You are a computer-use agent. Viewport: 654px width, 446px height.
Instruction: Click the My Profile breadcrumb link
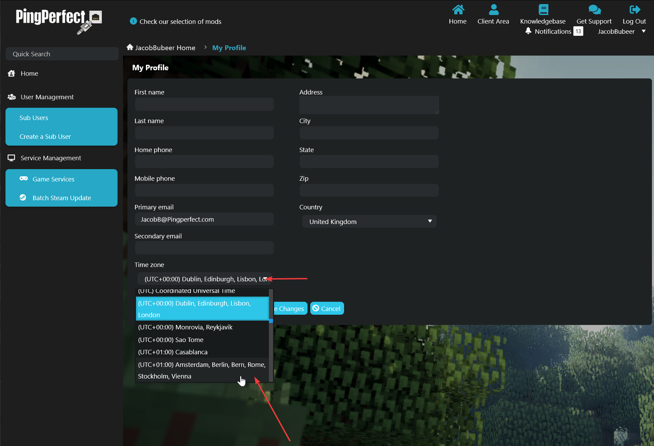click(x=229, y=48)
